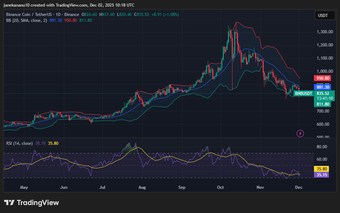
Task: Click the 80.00 level on the RSI axis
Action: [322, 147]
